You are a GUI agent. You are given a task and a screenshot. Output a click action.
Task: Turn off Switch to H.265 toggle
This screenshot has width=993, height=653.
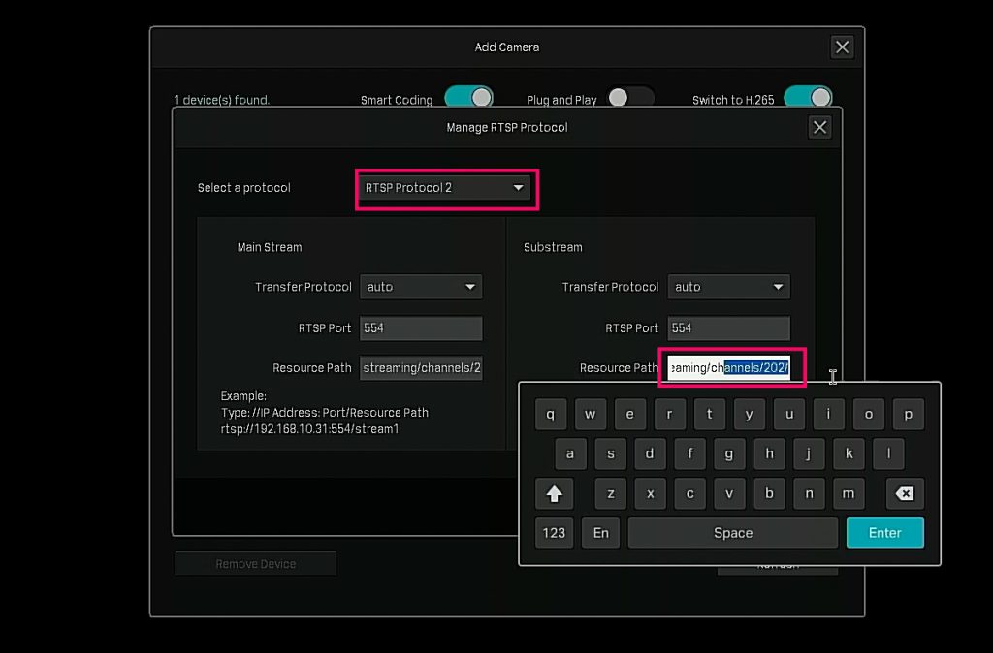808,98
